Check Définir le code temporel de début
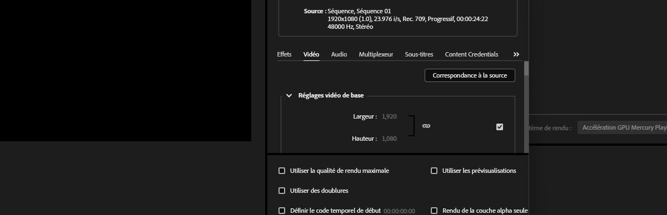The width and height of the screenshot is (667, 215). pyautogui.click(x=282, y=211)
